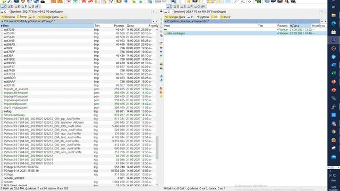The image size is (340, 191).
Task: Select file wct75EF in left panel
Action: coord(78,52)
